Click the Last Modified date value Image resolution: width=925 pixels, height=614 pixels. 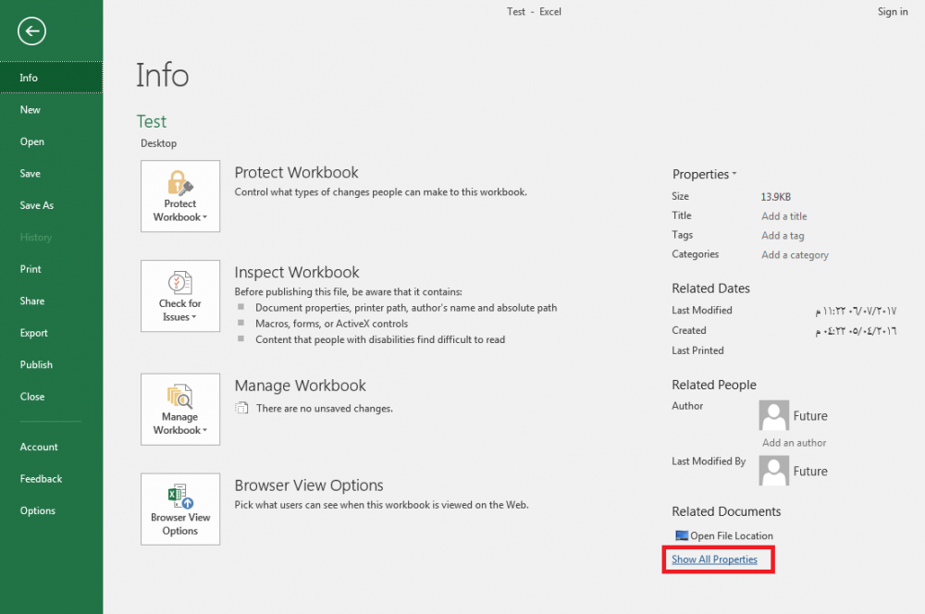coord(856,311)
